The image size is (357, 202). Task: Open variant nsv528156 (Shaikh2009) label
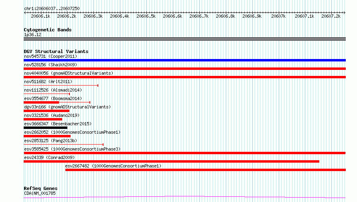click(x=51, y=65)
